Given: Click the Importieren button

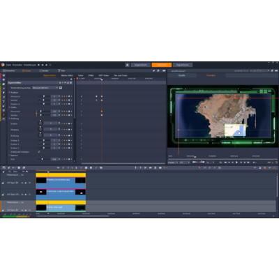Looking at the screenshot, I should [x=140, y=65].
